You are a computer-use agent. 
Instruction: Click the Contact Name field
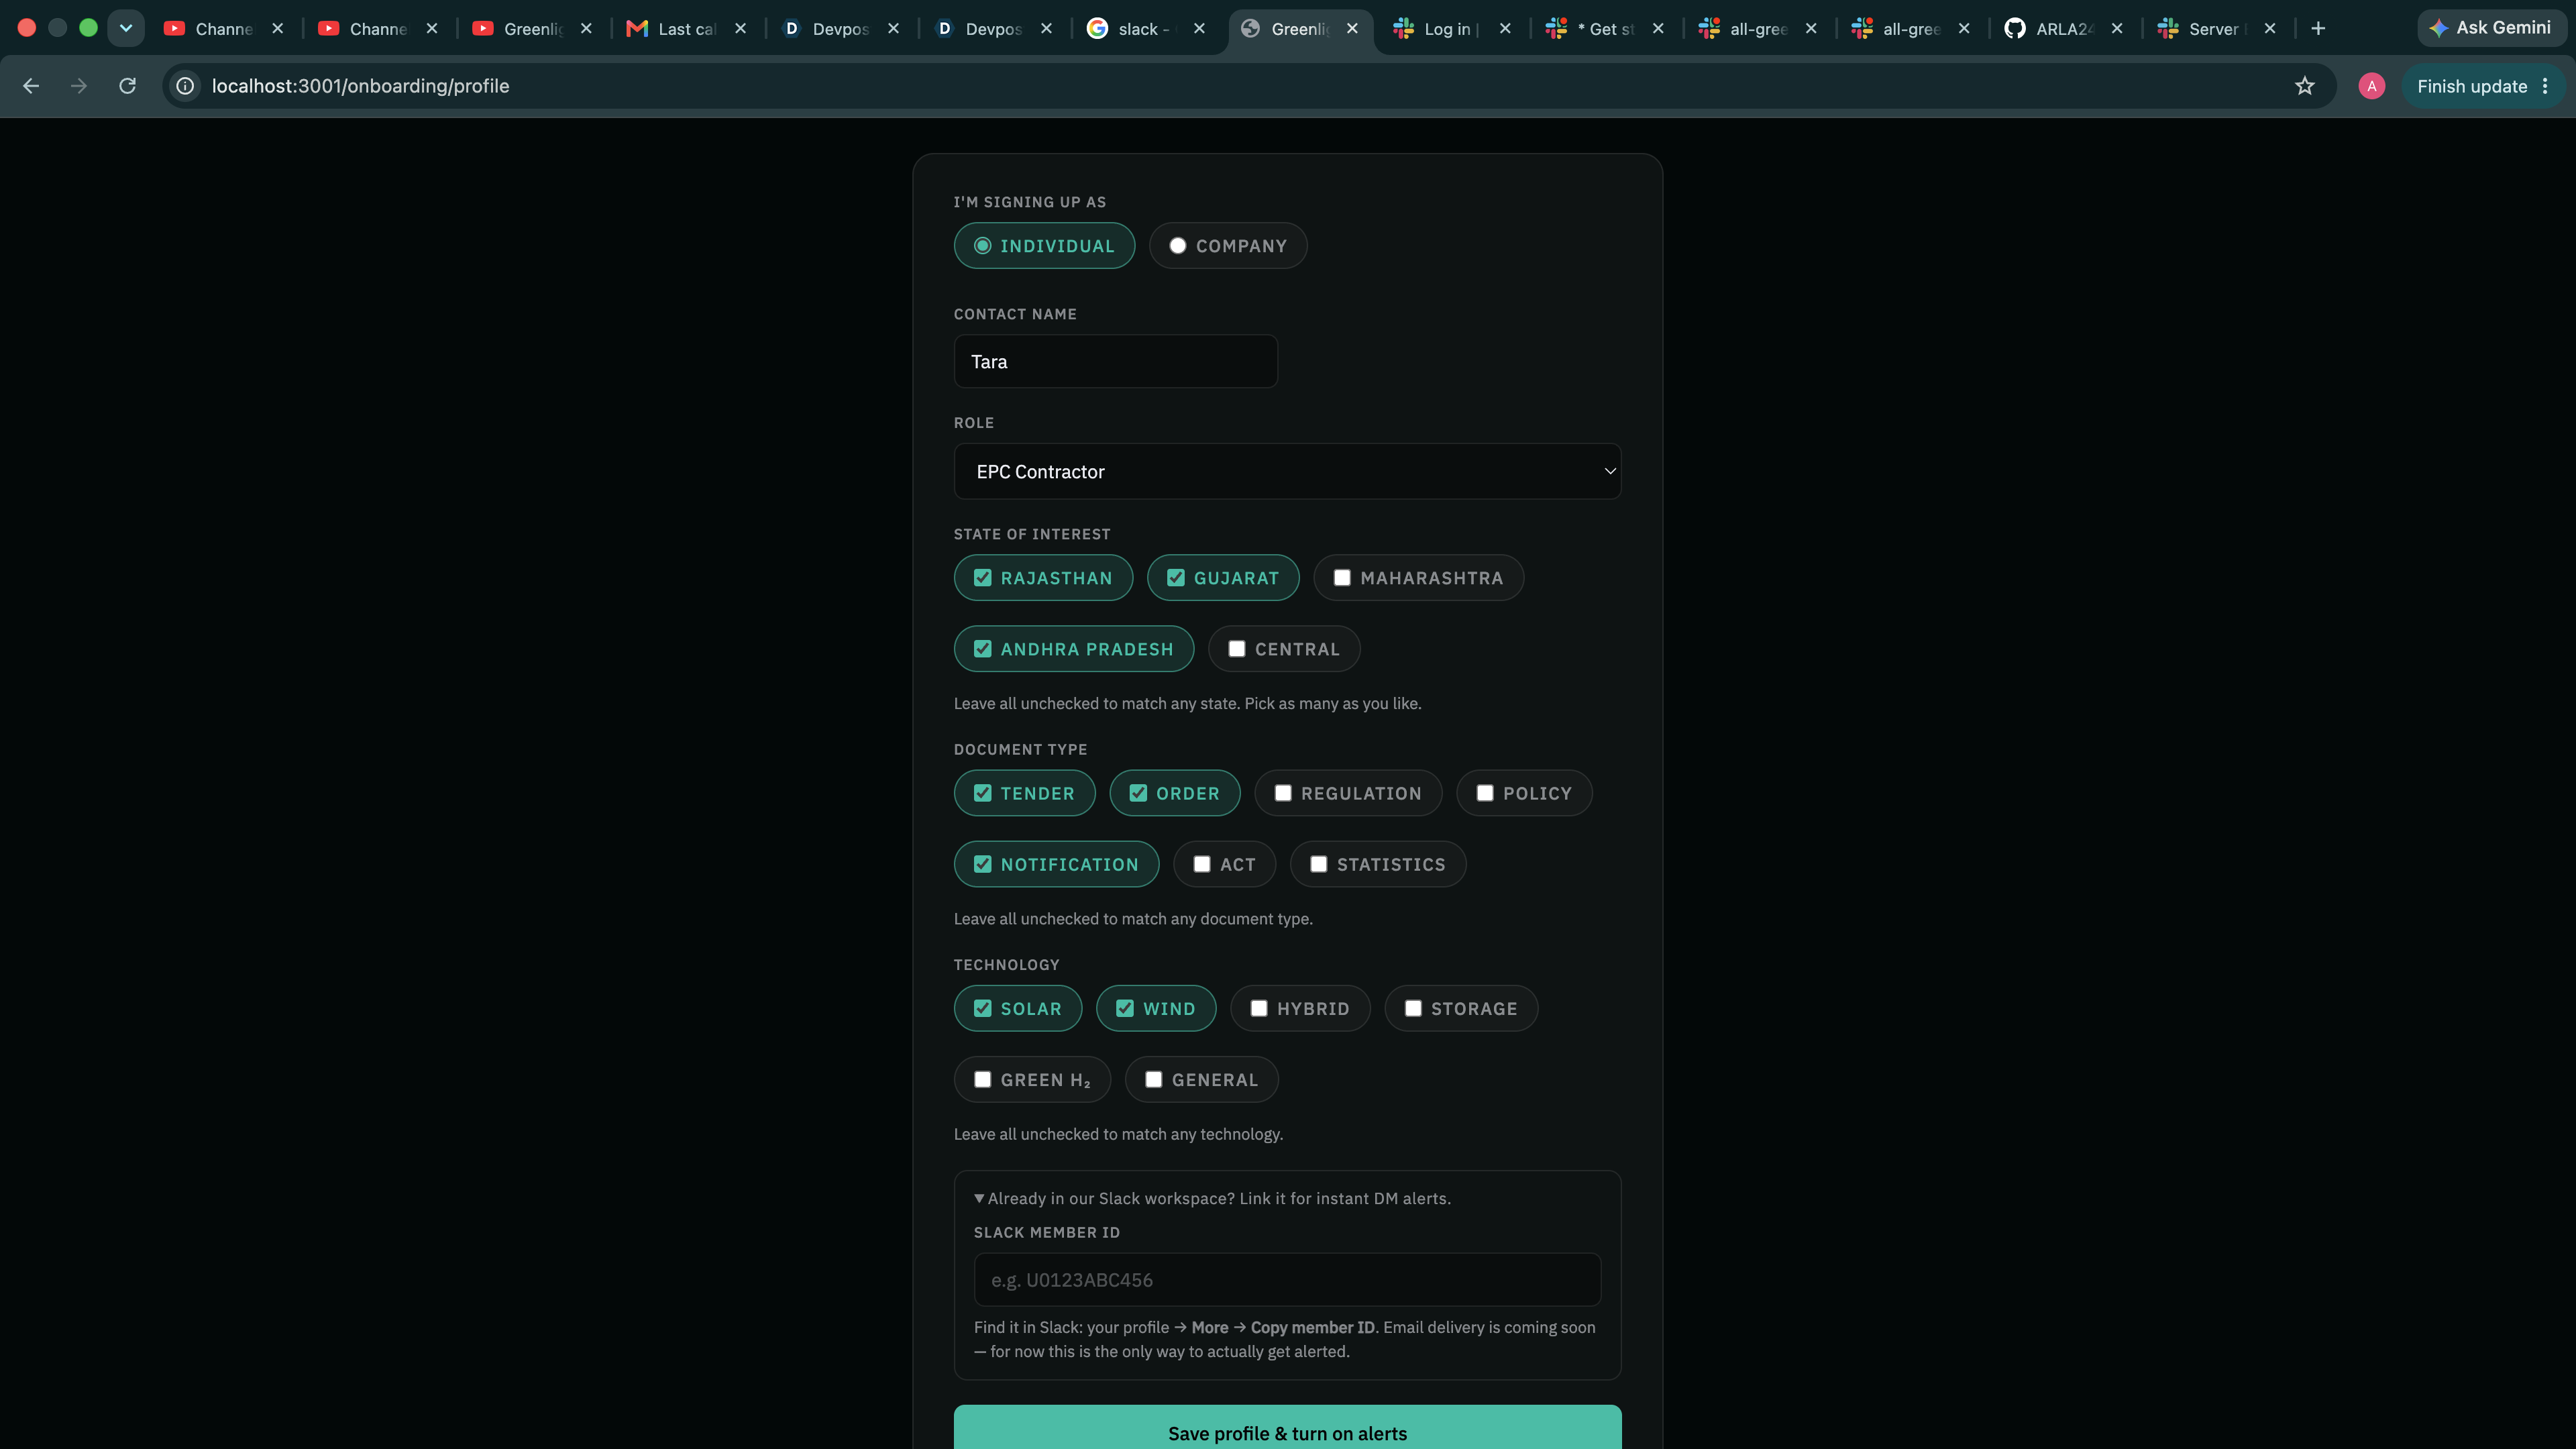coord(1116,362)
